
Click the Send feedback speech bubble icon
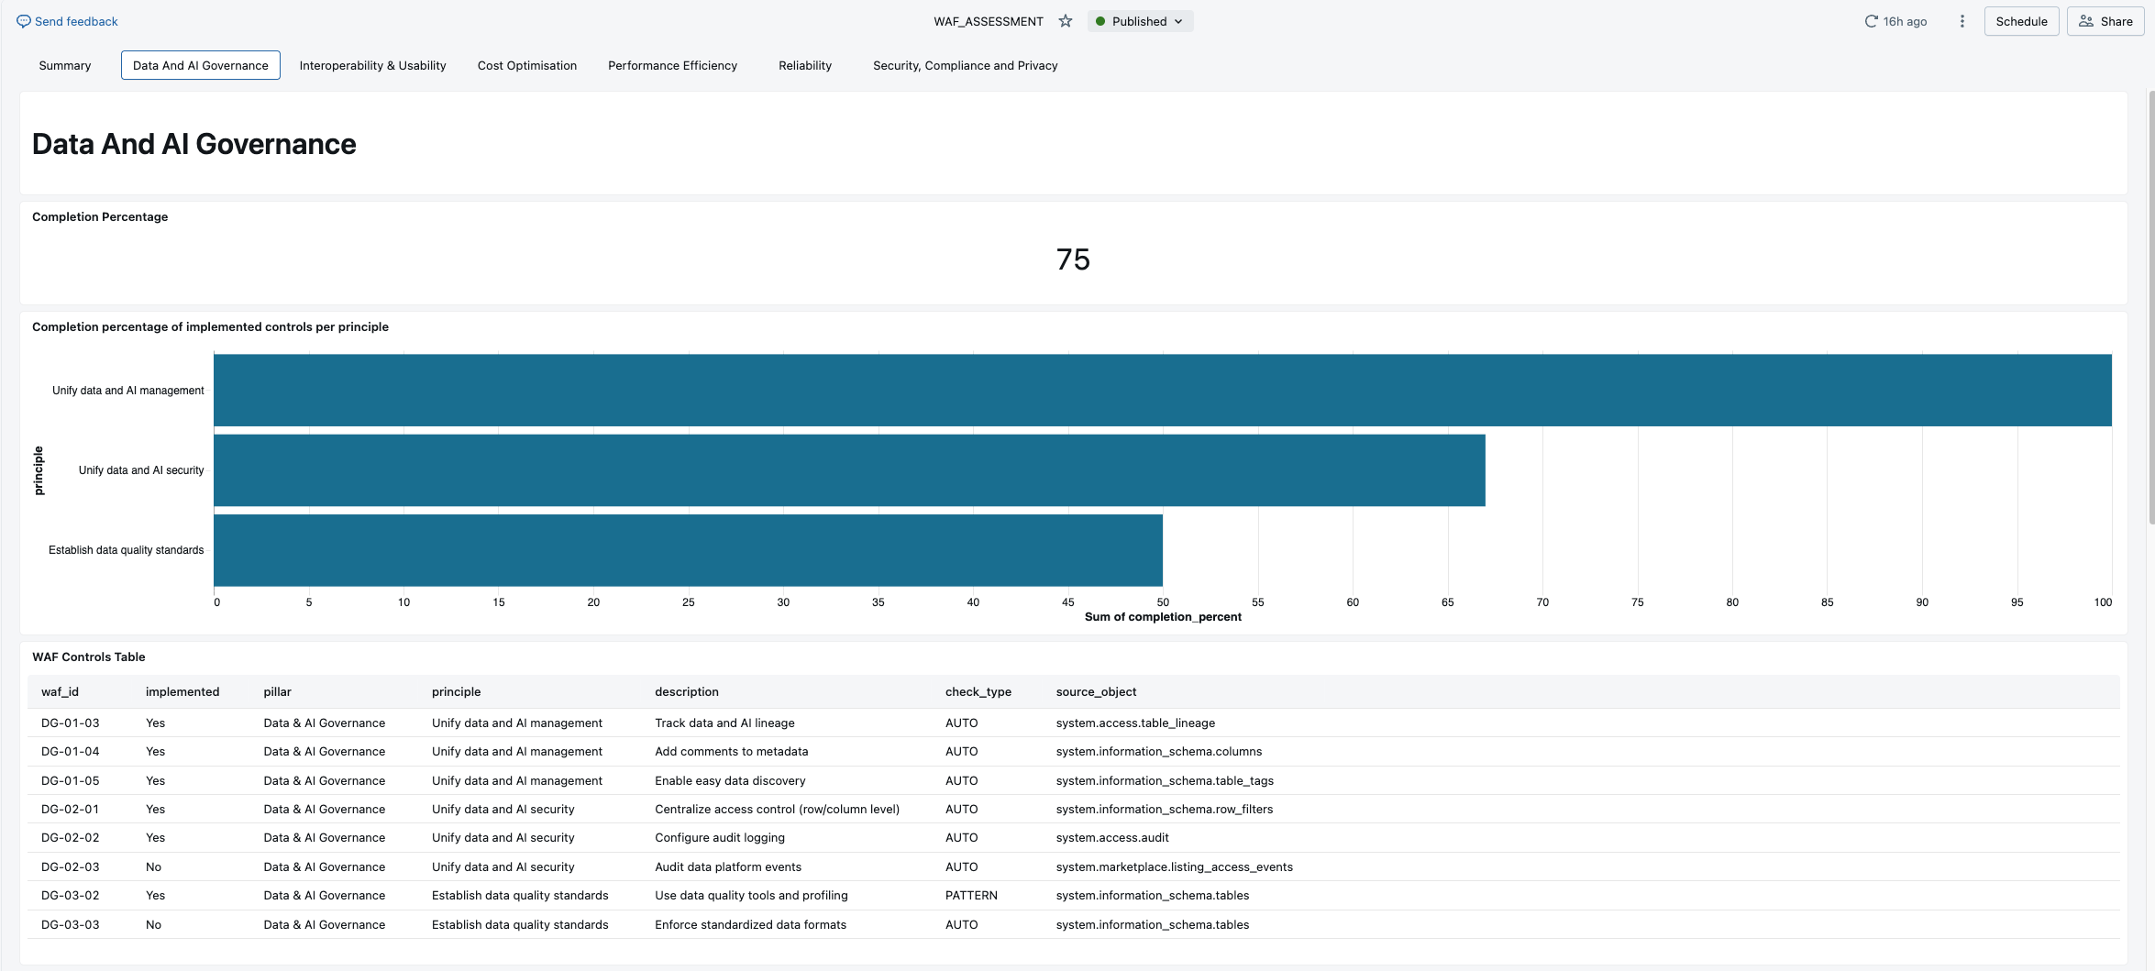pyautogui.click(x=24, y=20)
